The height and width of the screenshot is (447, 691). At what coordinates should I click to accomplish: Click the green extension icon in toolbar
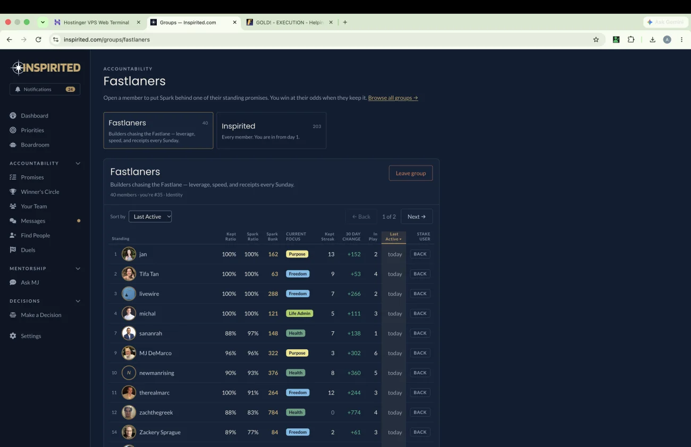(x=616, y=39)
